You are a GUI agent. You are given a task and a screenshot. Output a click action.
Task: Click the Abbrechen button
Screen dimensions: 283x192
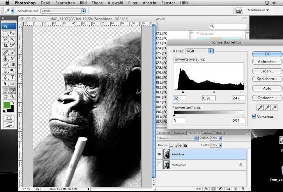point(267,61)
